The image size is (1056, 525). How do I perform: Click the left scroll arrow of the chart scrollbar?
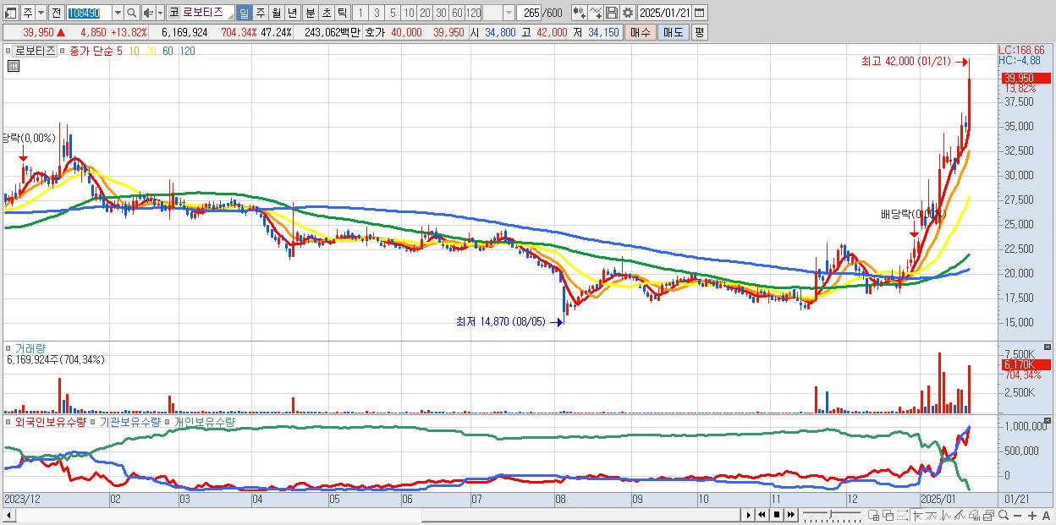(x=8, y=516)
